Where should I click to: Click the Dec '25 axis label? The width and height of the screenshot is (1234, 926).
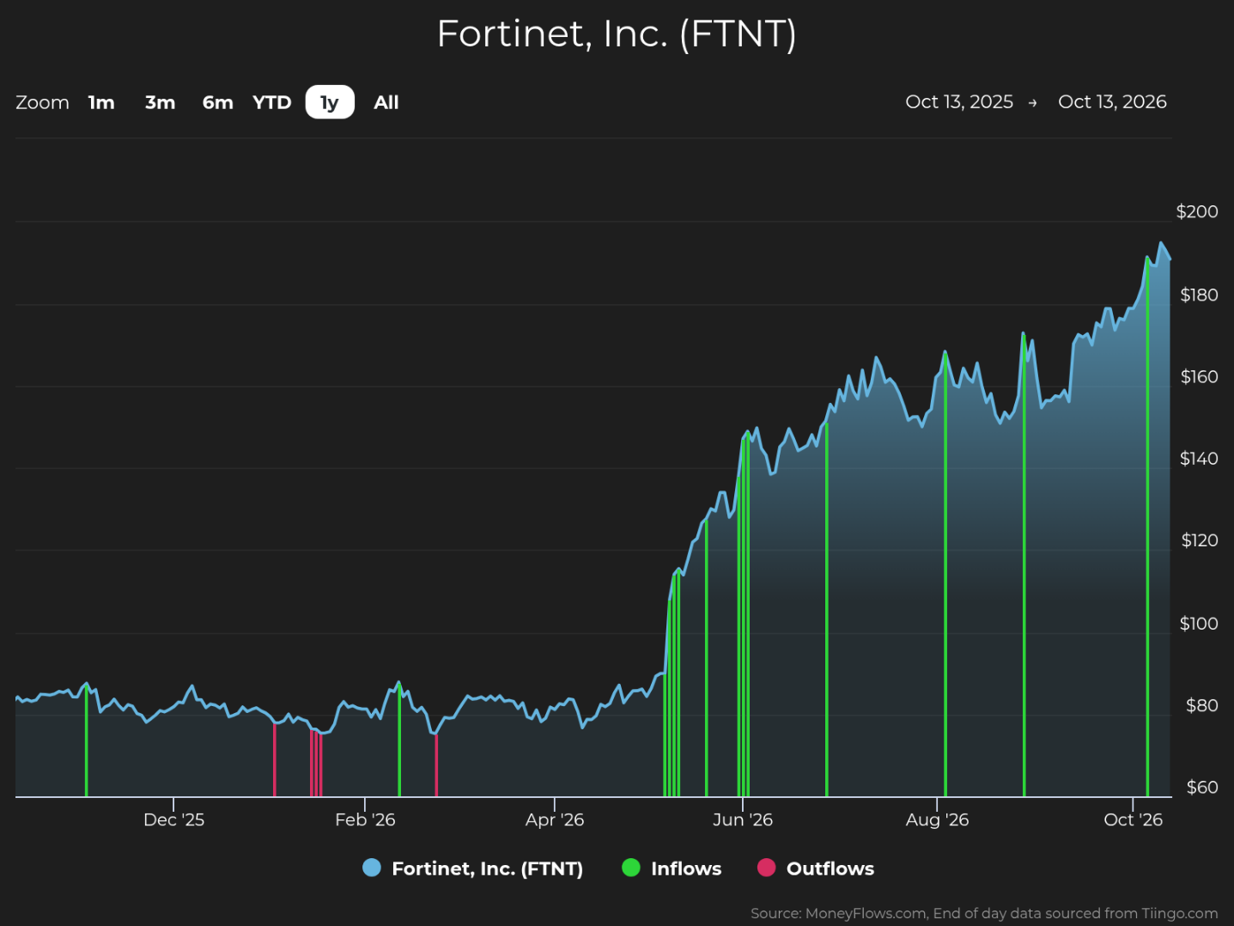point(173,819)
